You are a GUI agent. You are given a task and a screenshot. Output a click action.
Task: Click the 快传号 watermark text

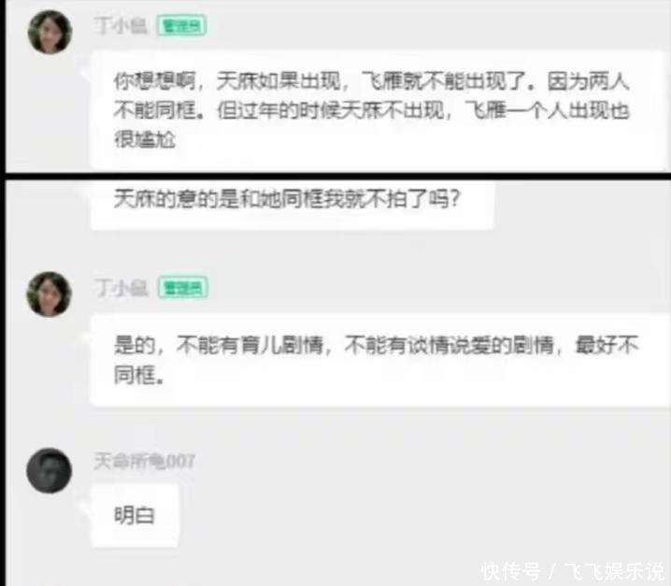click(510, 571)
